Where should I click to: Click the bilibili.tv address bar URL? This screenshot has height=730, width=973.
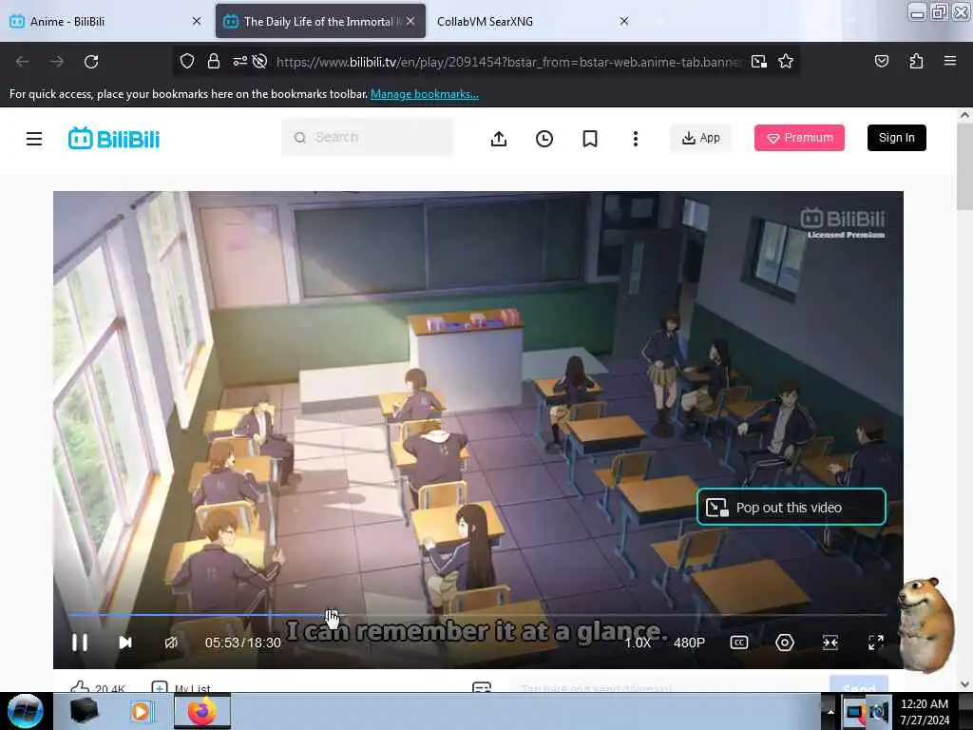(x=507, y=62)
